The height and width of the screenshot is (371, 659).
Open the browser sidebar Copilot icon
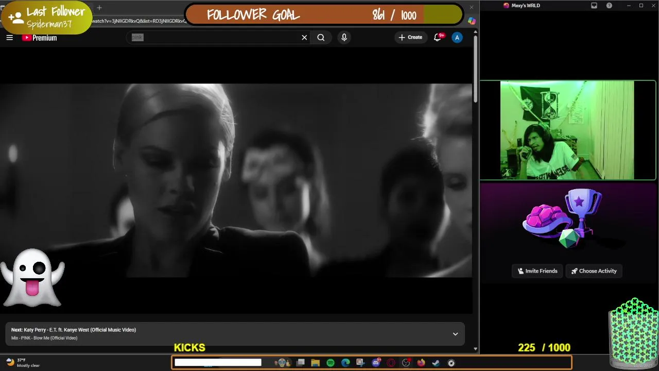point(472,21)
